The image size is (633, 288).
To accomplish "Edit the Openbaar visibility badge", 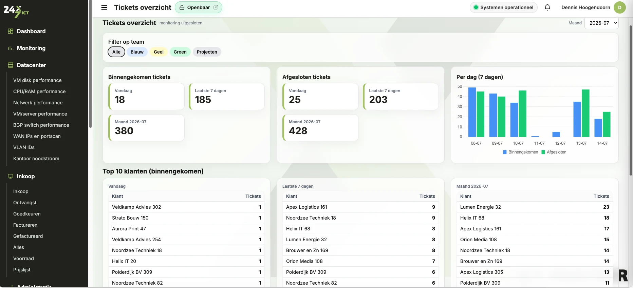I will pos(199,7).
